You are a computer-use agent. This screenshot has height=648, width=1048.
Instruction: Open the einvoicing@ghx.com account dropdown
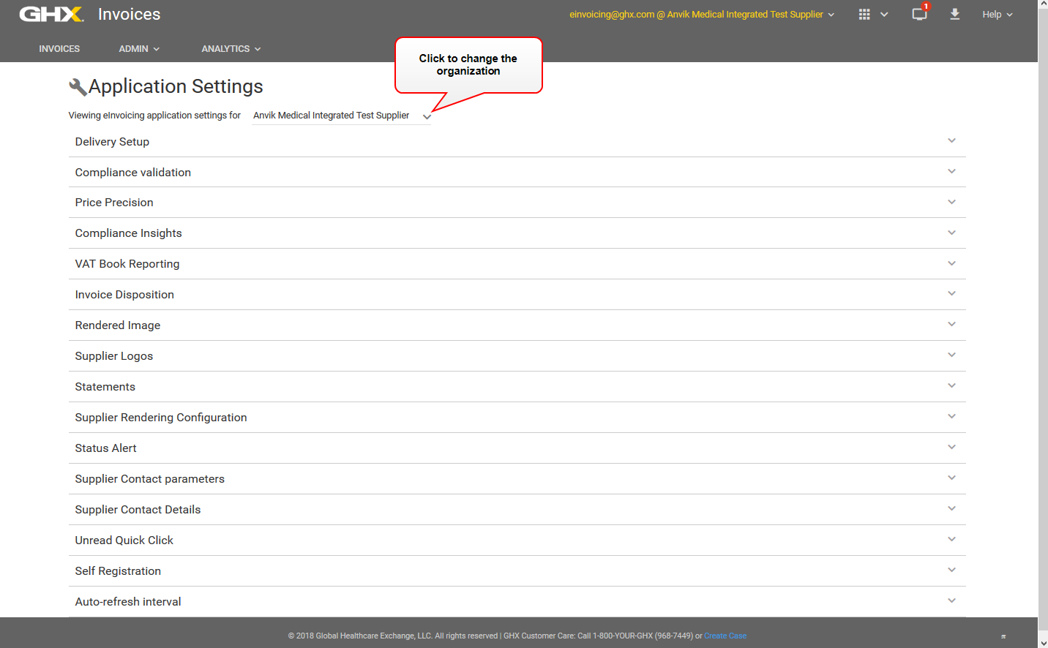701,14
